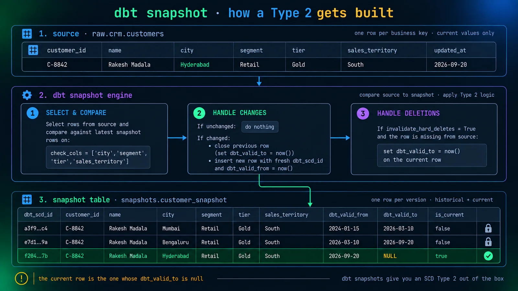The width and height of the screenshot is (518, 291).
Task: Click 'Hyderabad' in the source table
Action: click(x=195, y=65)
